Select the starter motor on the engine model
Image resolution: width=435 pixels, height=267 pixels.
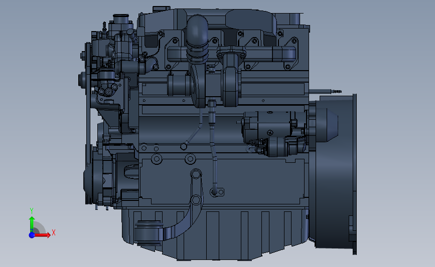(x=273, y=133)
